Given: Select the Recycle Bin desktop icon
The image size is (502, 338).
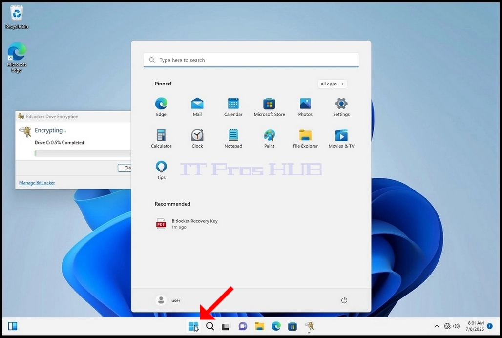Looking at the screenshot, I should (x=17, y=17).
